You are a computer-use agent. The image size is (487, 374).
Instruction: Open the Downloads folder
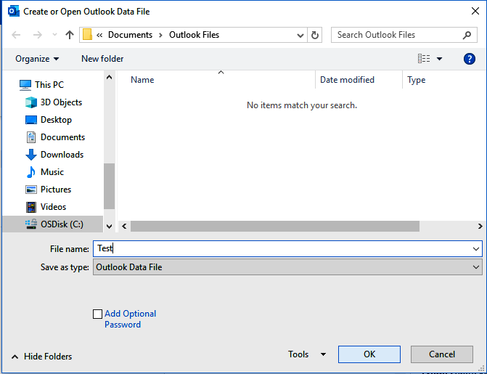54,155
